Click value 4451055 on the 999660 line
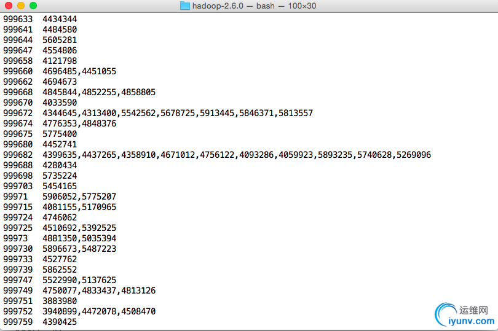This screenshot has height=331, width=498. pyautogui.click(x=99, y=71)
